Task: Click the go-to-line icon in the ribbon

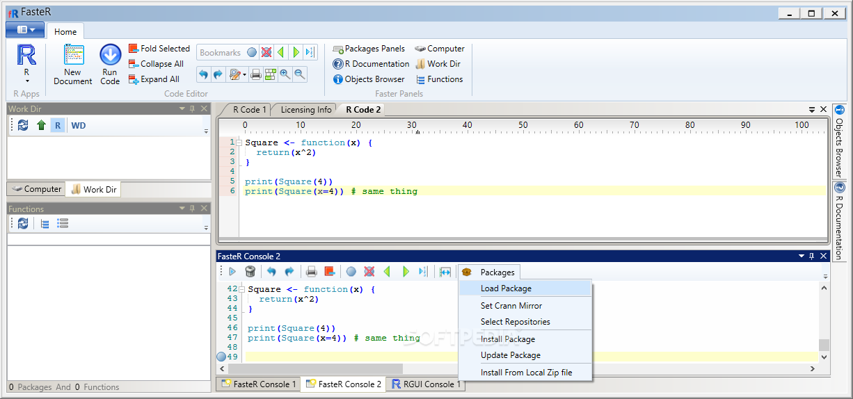Action: point(310,52)
